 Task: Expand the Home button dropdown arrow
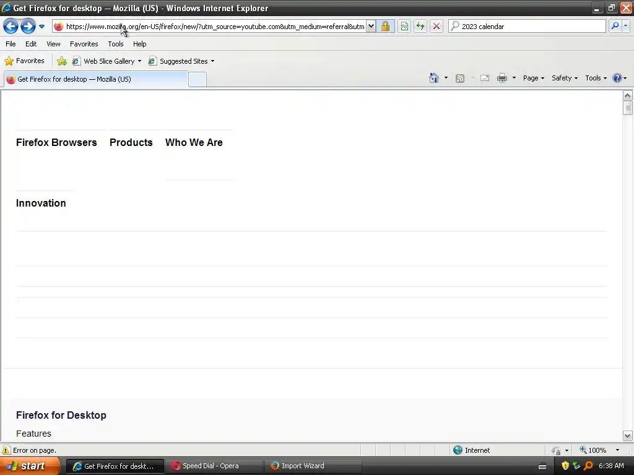tap(446, 78)
